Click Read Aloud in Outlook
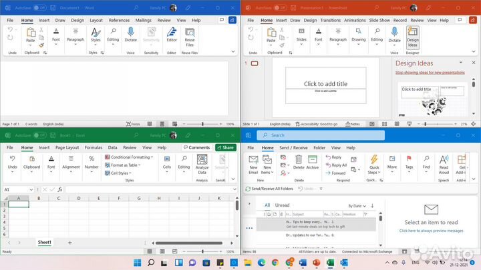This screenshot has height=270, width=481. point(444,165)
